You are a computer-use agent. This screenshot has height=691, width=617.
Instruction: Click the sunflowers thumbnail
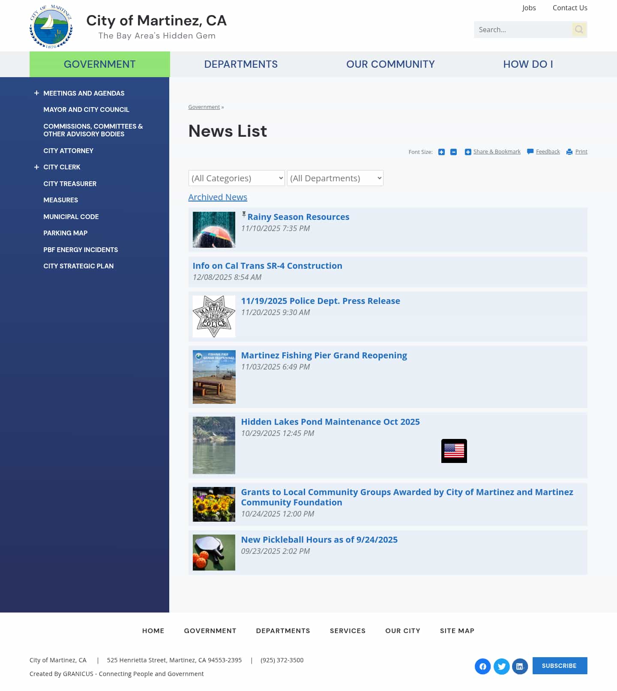pos(214,505)
